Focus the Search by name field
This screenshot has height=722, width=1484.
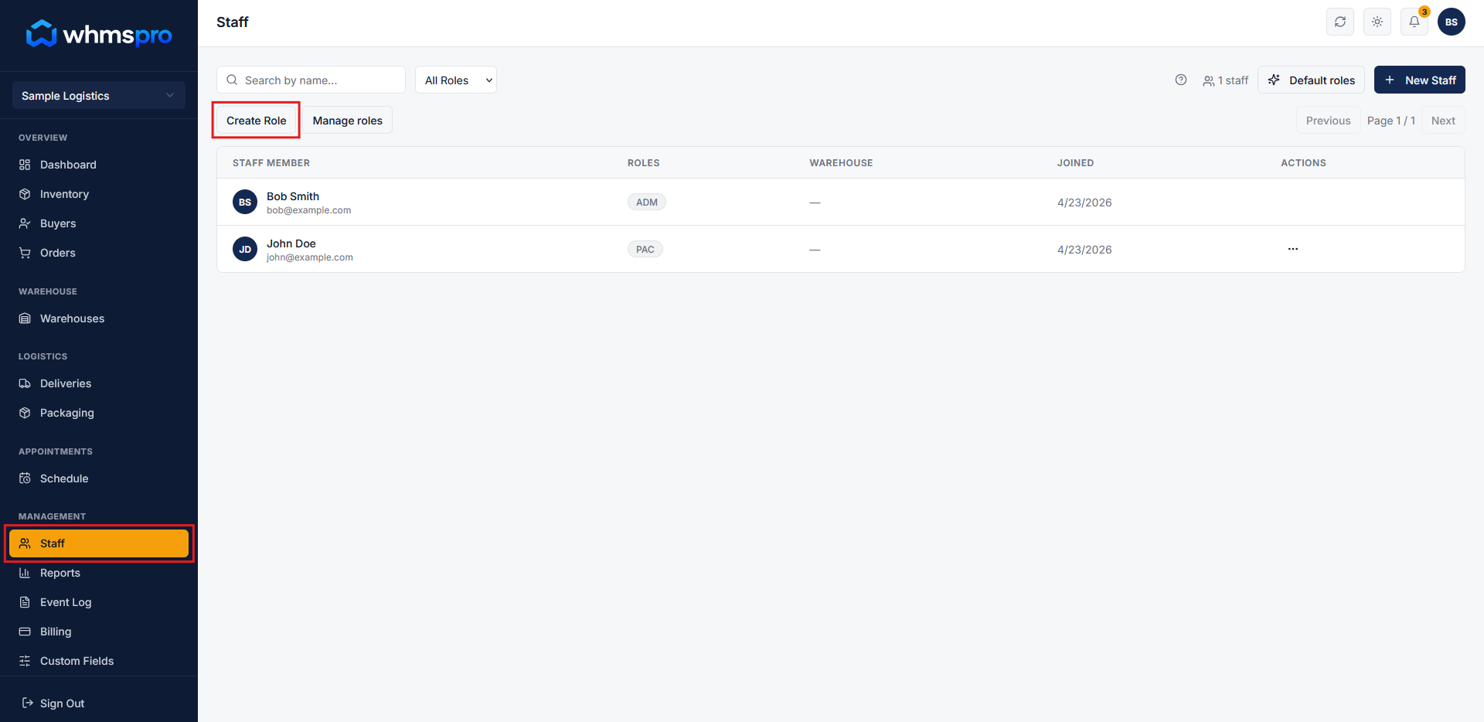click(311, 80)
